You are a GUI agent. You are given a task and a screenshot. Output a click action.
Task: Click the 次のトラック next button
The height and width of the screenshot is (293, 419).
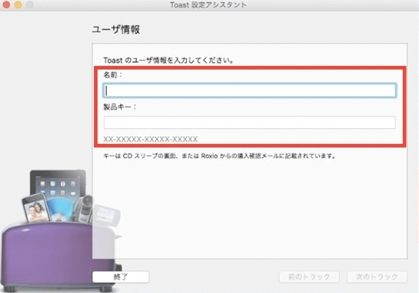click(x=377, y=277)
